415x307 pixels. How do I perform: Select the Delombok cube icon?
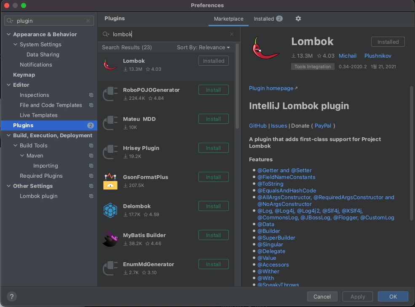click(x=110, y=210)
